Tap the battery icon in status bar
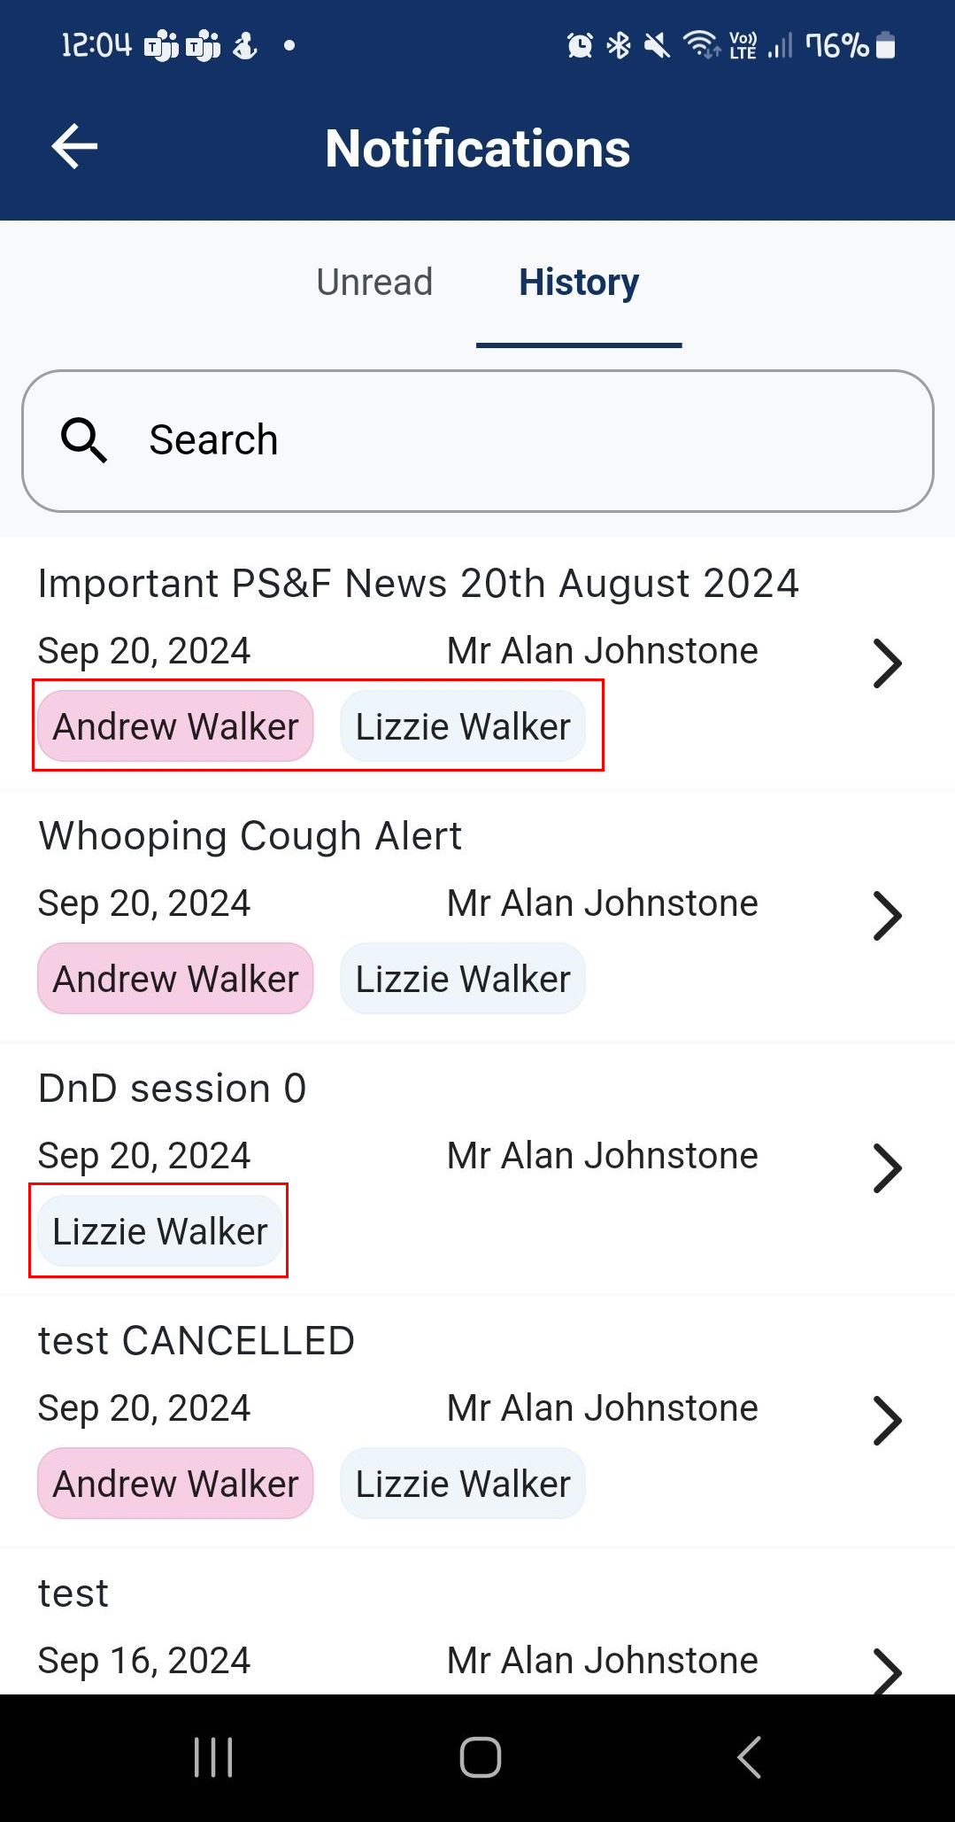Viewport: 955px width, 1822px height. click(x=886, y=45)
